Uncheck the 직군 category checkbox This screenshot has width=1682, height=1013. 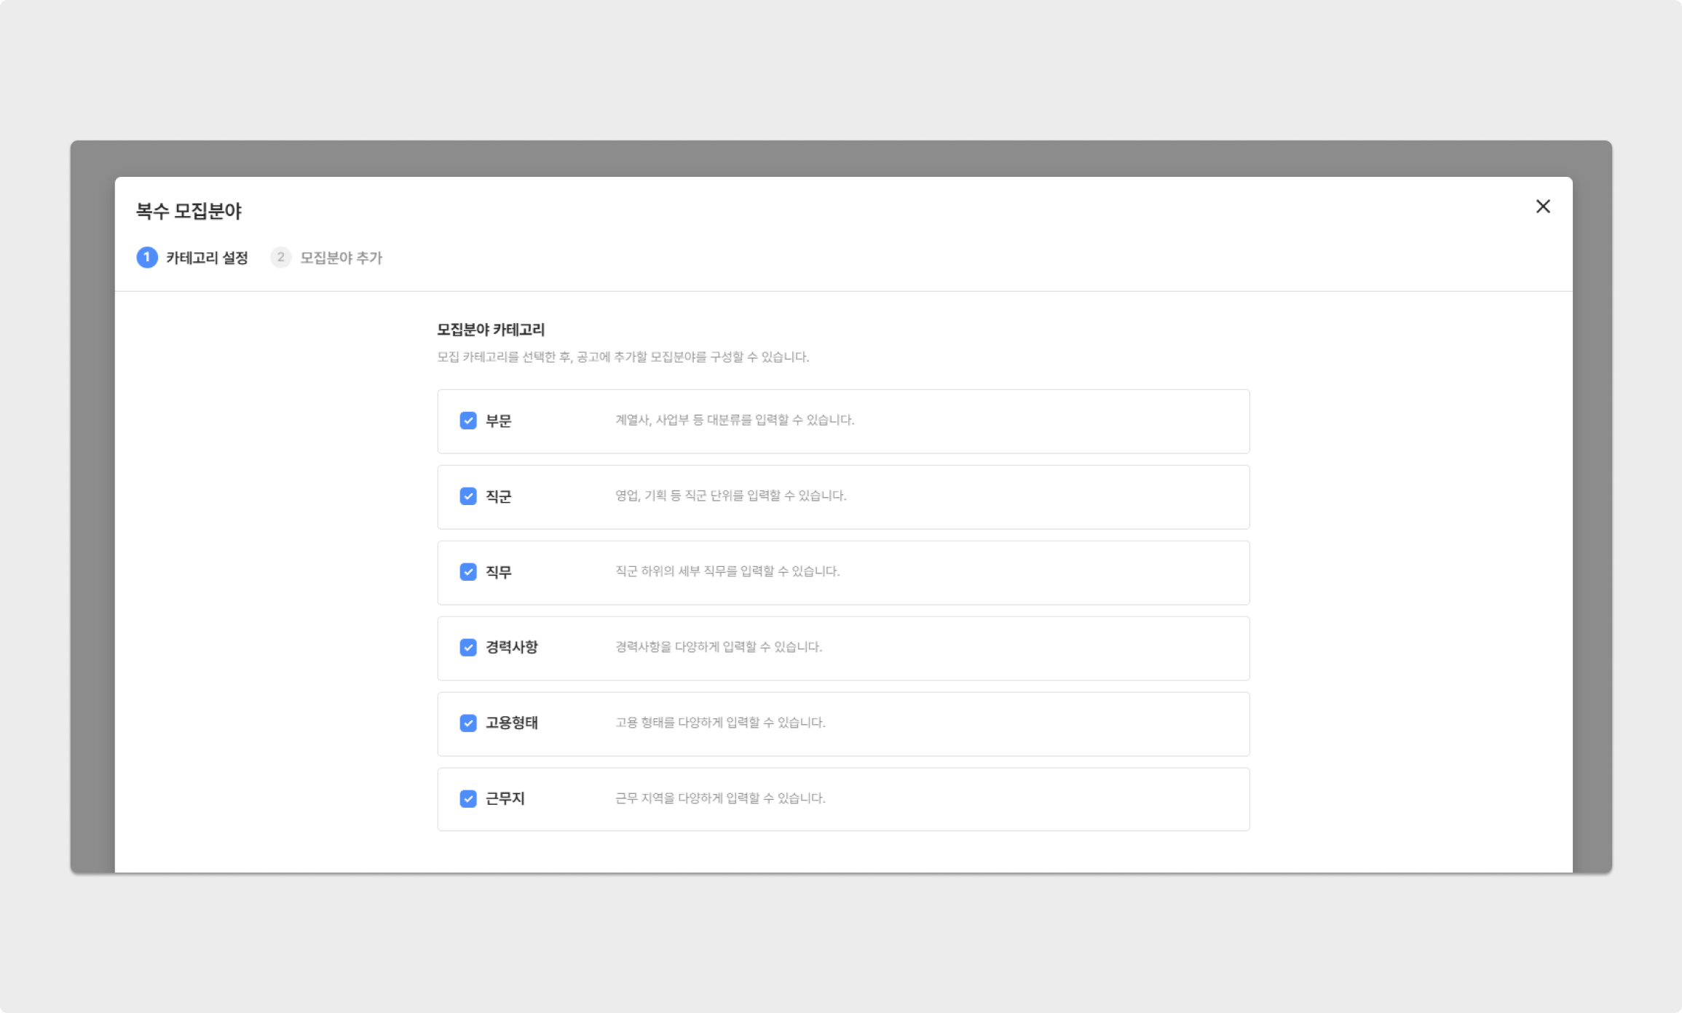point(467,496)
